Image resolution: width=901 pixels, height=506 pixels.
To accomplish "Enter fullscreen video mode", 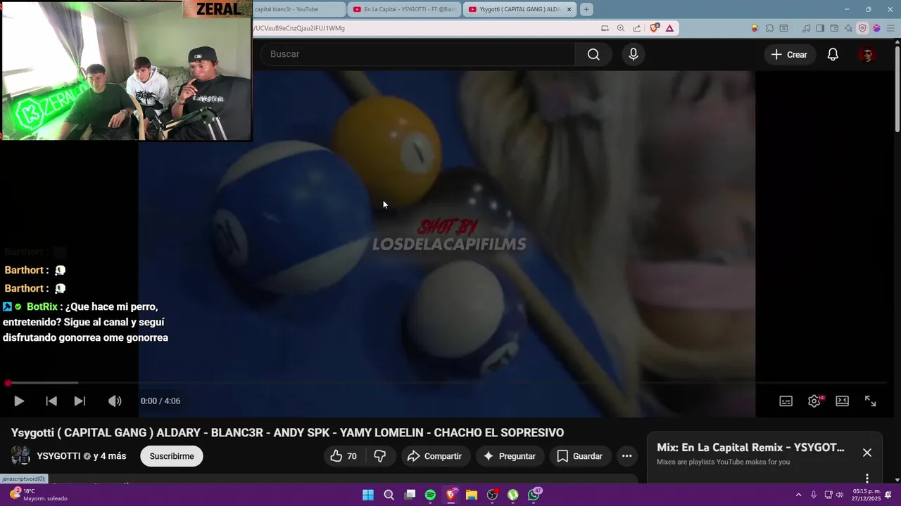I will [x=871, y=401].
